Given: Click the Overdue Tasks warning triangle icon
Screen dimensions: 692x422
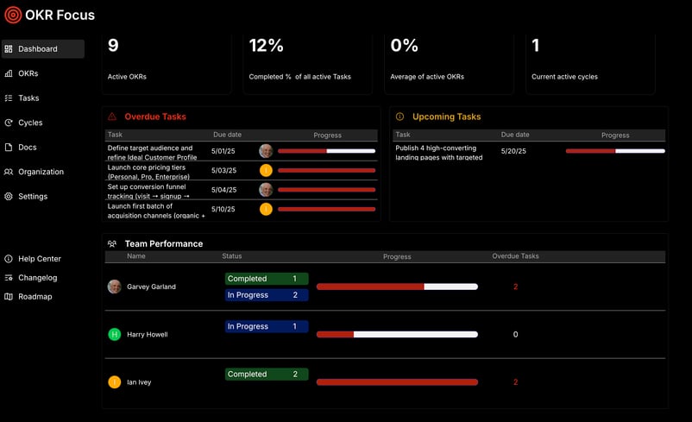Looking at the screenshot, I should [112, 117].
